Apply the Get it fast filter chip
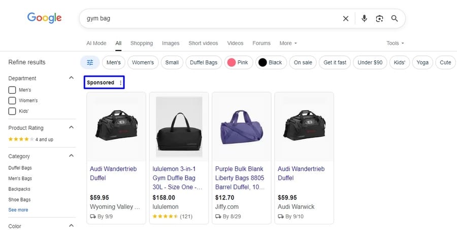Image resolution: width=457 pixels, height=230 pixels. coord(335,62)
